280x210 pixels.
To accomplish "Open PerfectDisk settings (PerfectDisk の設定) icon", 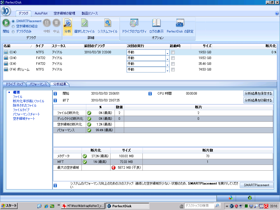I will 180,23.
